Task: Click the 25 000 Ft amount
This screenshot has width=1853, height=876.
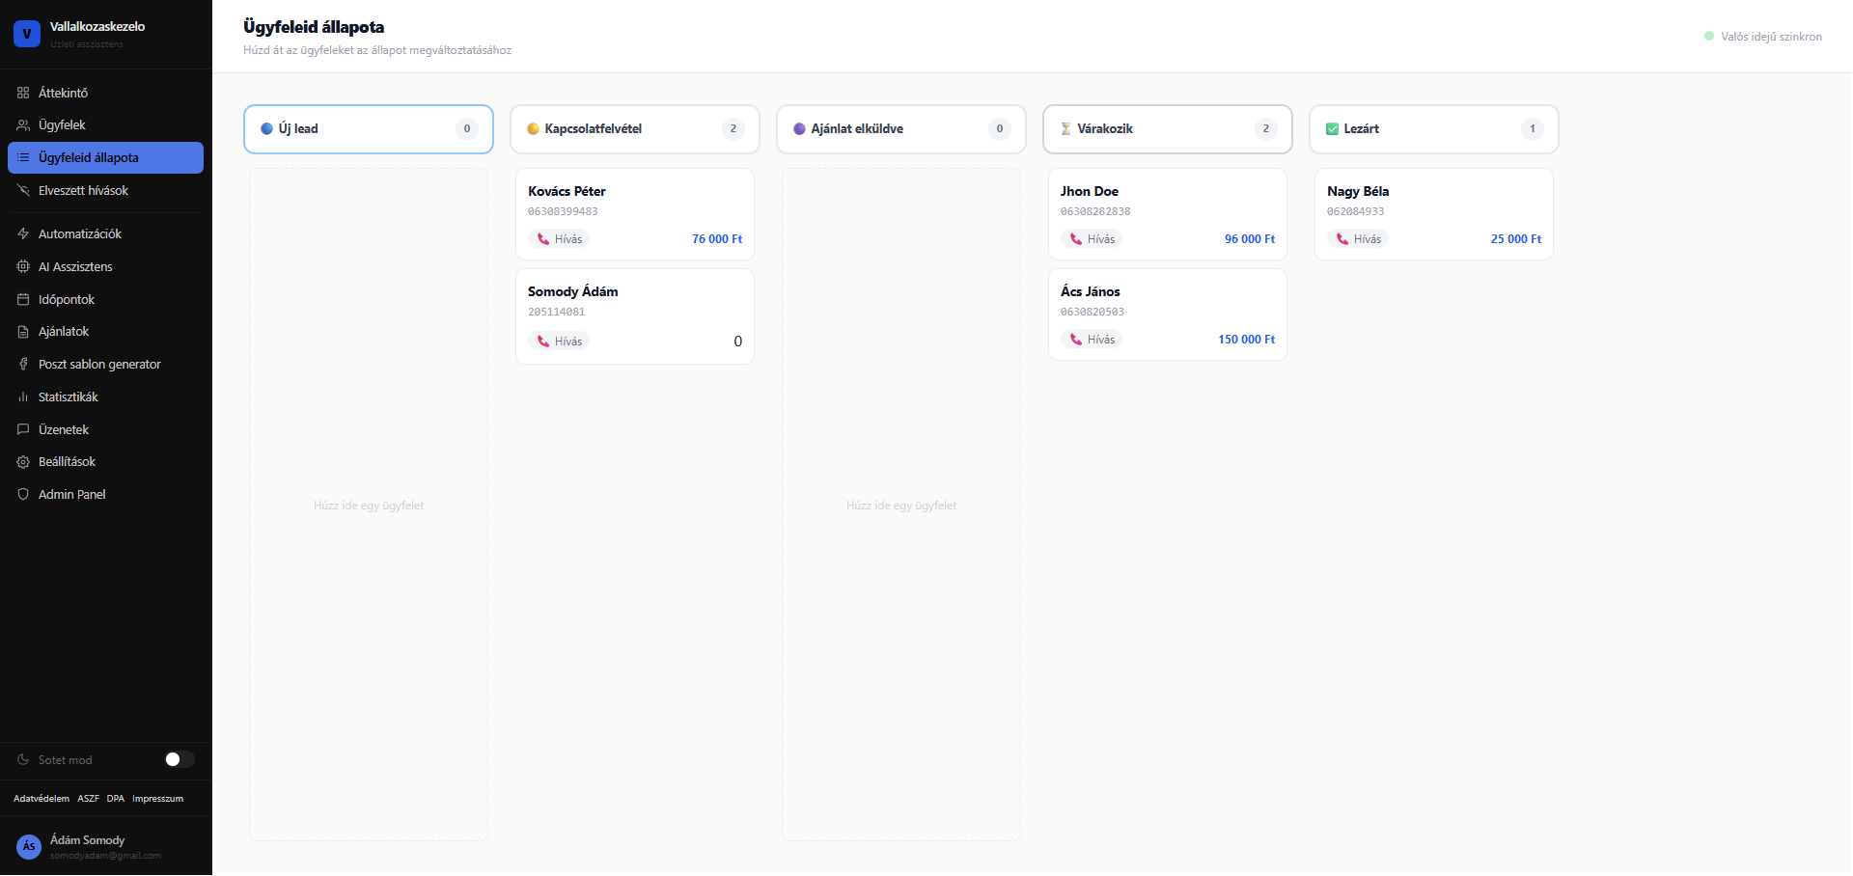Action: pos(1516,239)
